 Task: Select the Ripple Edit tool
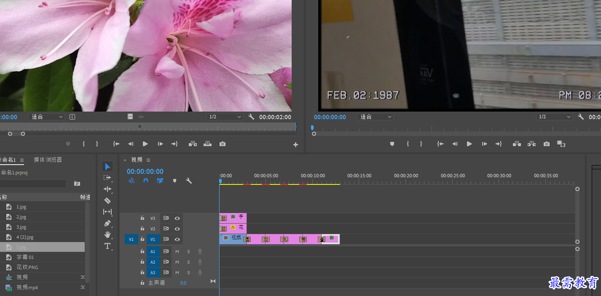(107, 189)
